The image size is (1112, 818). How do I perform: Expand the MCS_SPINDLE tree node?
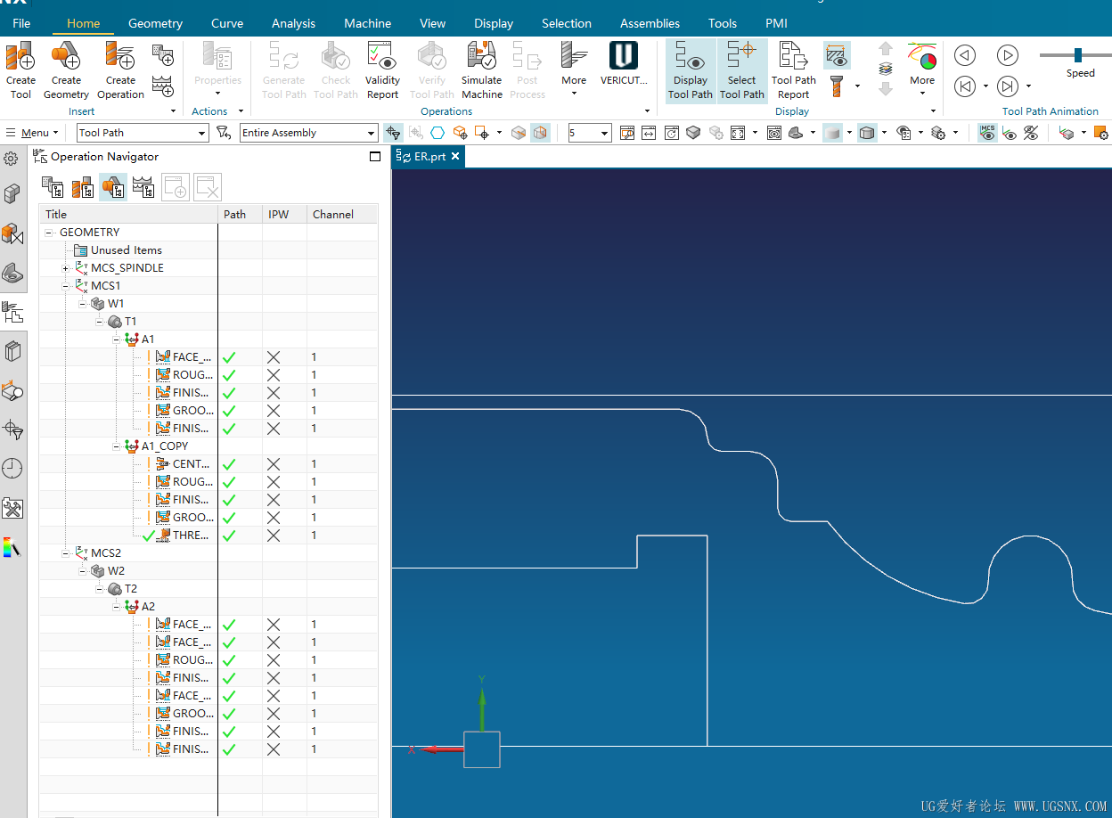(x=66, y=268)
